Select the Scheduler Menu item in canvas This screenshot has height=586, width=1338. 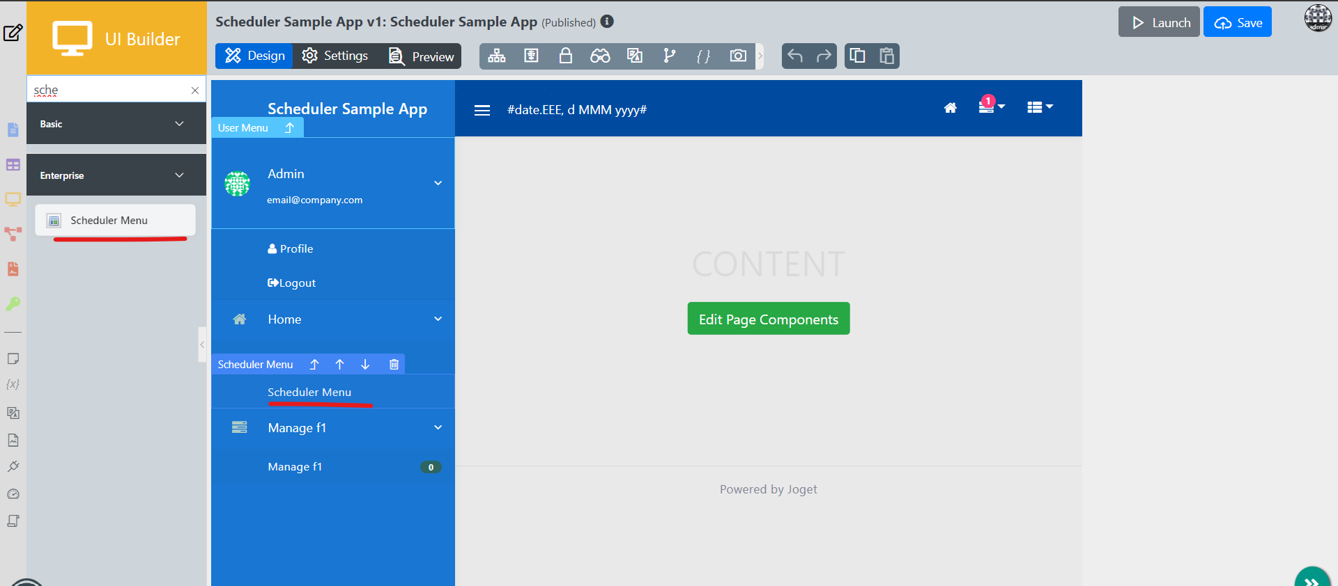(333, 392)
